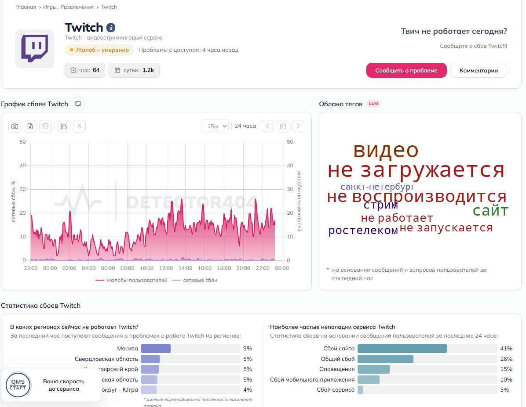Image resolution: width=526 pixels, height=407 pixels.
Task: Open the document export icon in chart toolbar
Action: tap(30, 126)
